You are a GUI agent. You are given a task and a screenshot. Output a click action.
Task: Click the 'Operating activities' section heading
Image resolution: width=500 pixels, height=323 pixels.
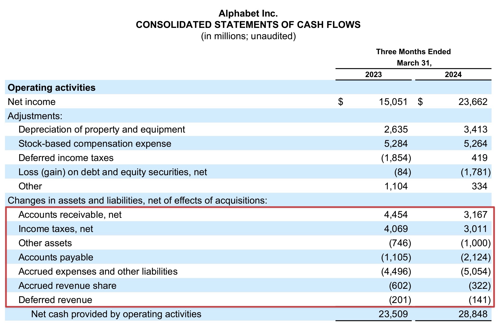[x=52, y=88]
